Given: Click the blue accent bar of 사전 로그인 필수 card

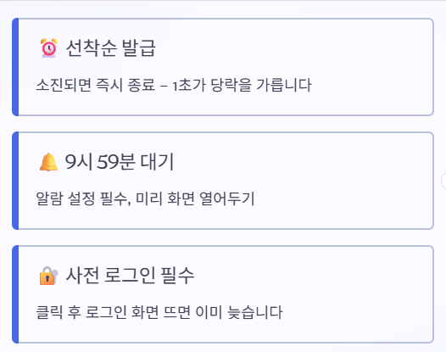Looking at the screenshot, I should coord(15,294).
